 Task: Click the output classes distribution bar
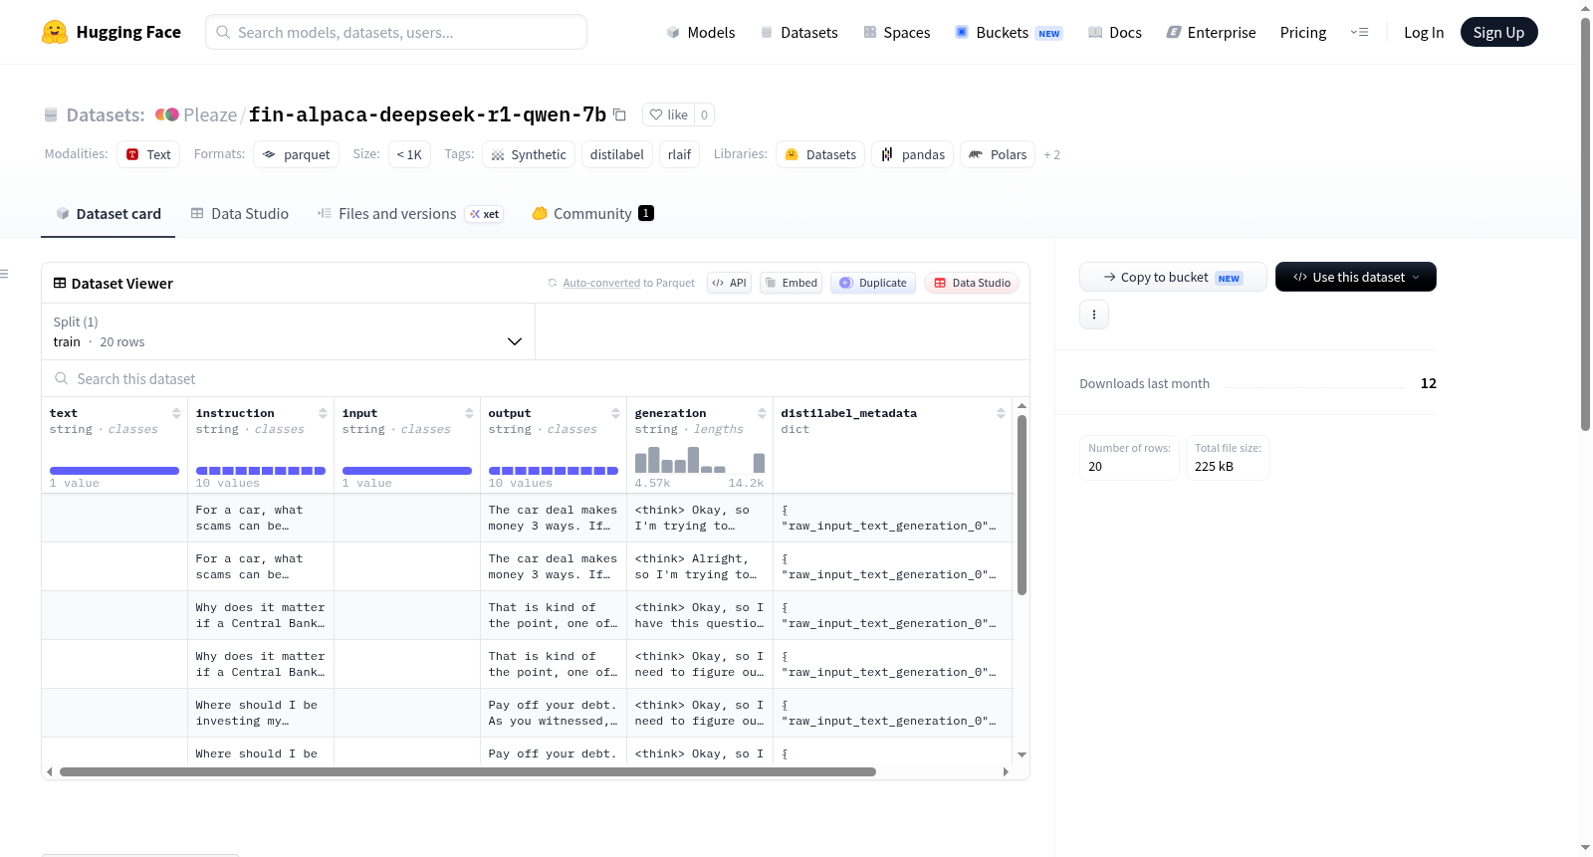[554, 471]
